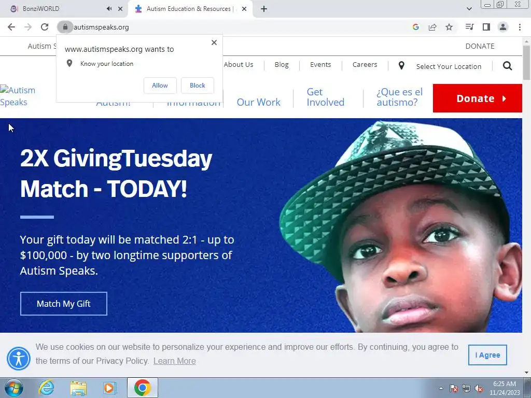This screenshot has width=531, height=398.
Task: Open the side panel icon
Action: point(486,27)
